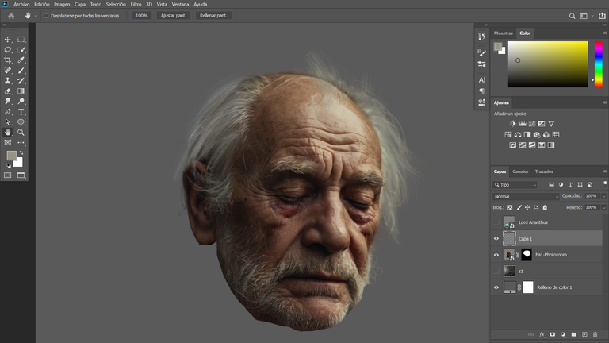Click the ba1-Photoroom layer mask thumbnail
This screenshot has width=609, height=343.
[x=527, y=255]
